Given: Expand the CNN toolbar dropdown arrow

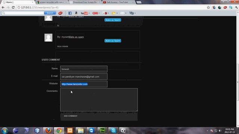Looking at the screenshot, I should (x=99, y=13).
